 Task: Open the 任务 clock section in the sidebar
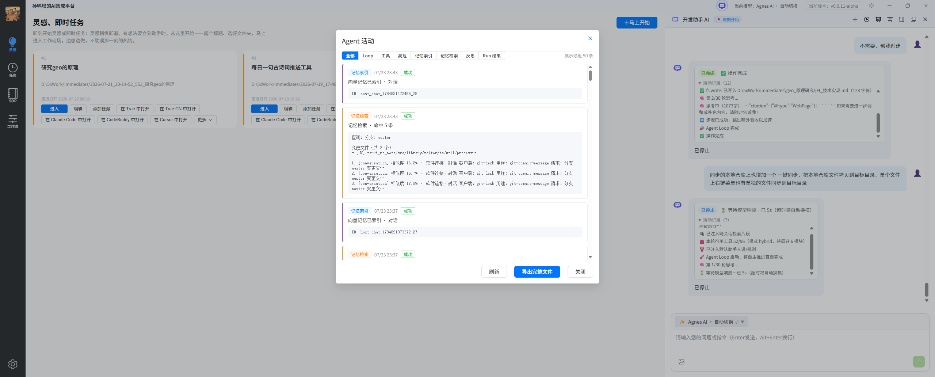[x=12, y=70]
